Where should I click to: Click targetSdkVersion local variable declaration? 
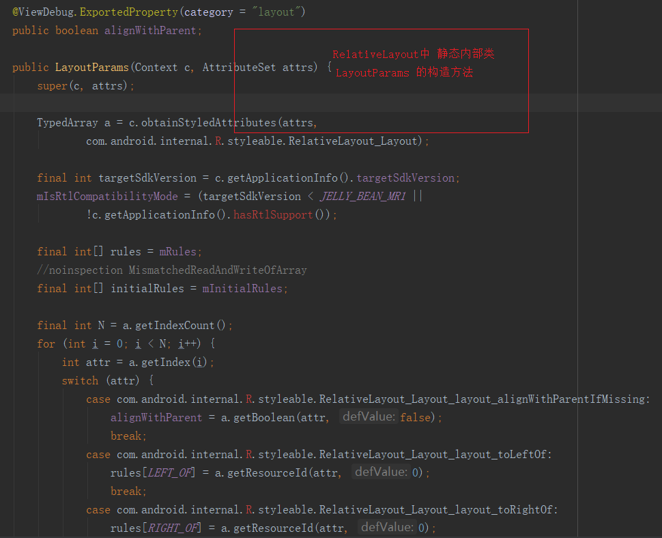point(147,178)
